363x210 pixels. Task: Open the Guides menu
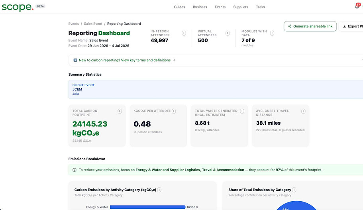pyautogui.click(x=179, y=7)
